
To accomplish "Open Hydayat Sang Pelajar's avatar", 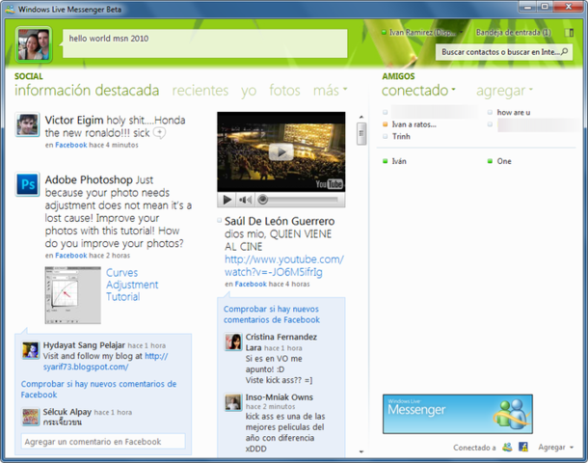I will 31,350.
